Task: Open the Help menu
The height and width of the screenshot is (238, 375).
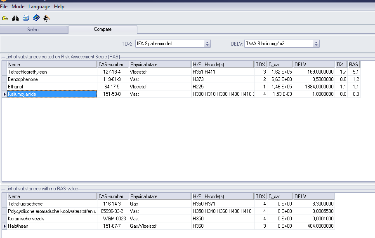Action: tap(59, 7)
